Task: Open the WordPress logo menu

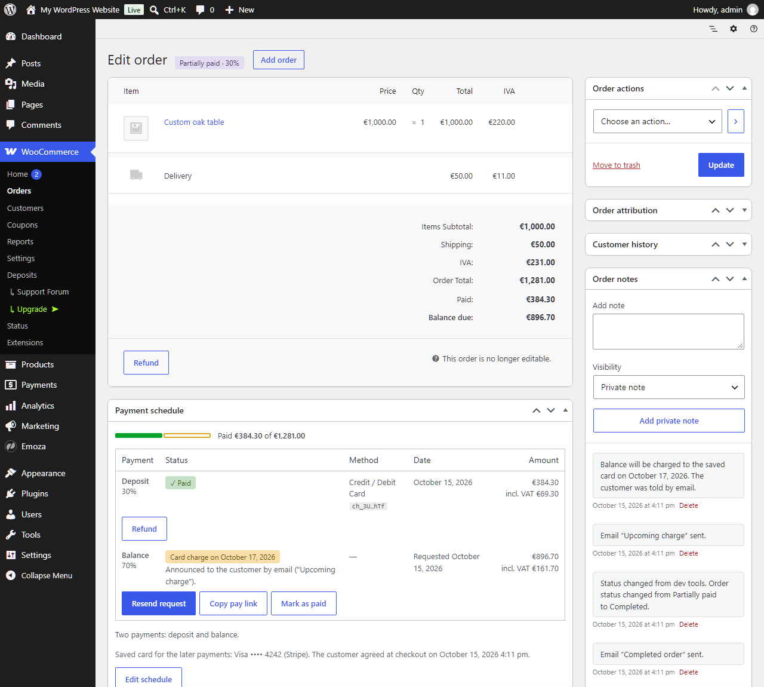Action: 10,10
